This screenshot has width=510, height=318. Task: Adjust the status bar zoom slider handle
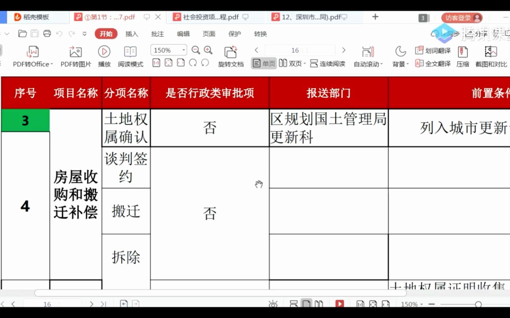pos(478,304)
